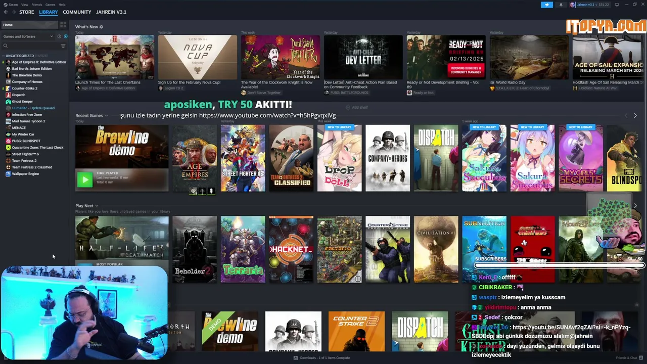The image size is (647, 364).
Task: Open the Friends menu
Action: point(37,5)
